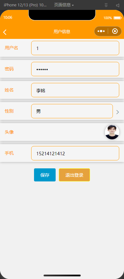Click the battery icon in status bar
124x279 pixels.
click(117, 18)
